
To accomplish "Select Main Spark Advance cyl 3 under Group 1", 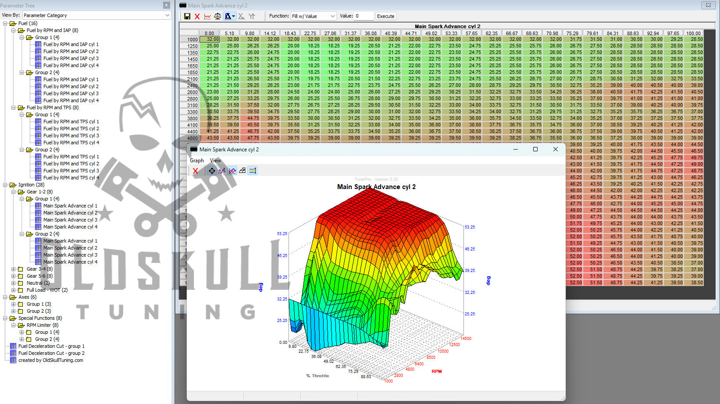I will coord(70,220).
